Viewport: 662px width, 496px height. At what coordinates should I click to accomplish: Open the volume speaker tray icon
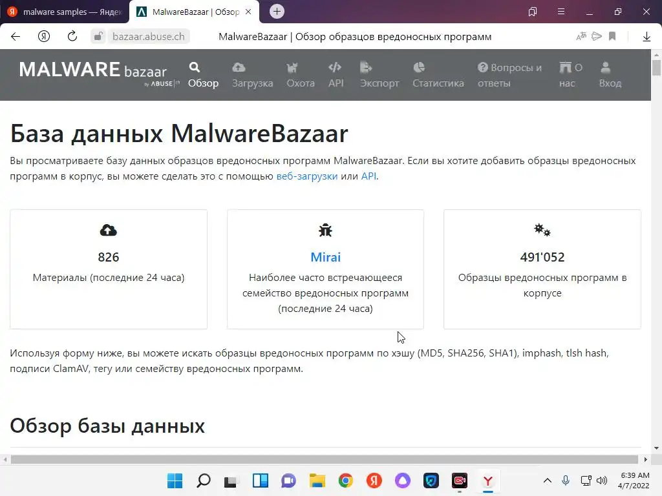pyautogui.click(x=602, y=480)
